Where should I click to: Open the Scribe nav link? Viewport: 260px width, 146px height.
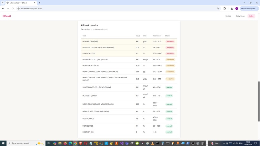click(228, 16)
